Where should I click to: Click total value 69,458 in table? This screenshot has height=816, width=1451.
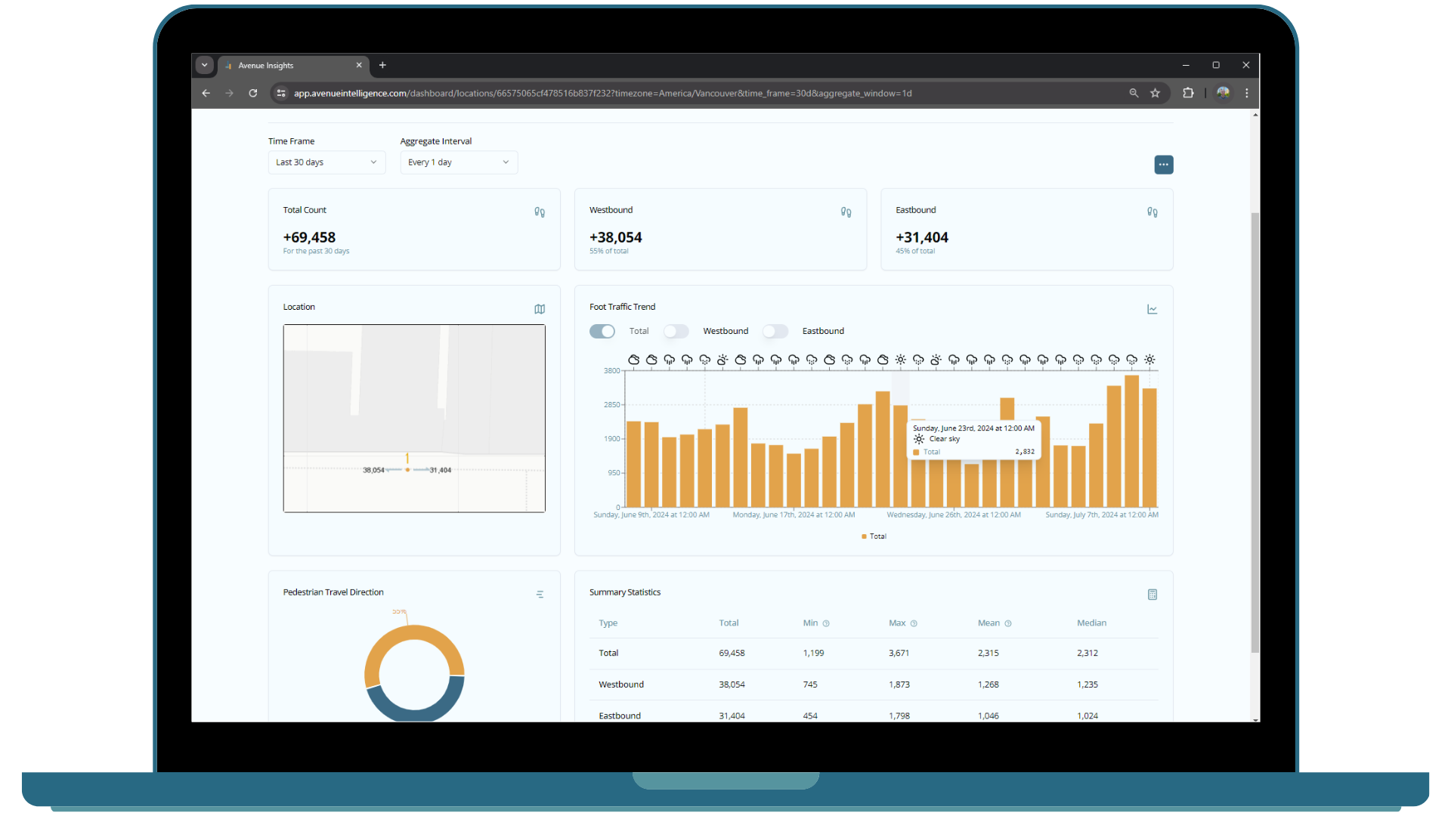pos(732,653)
